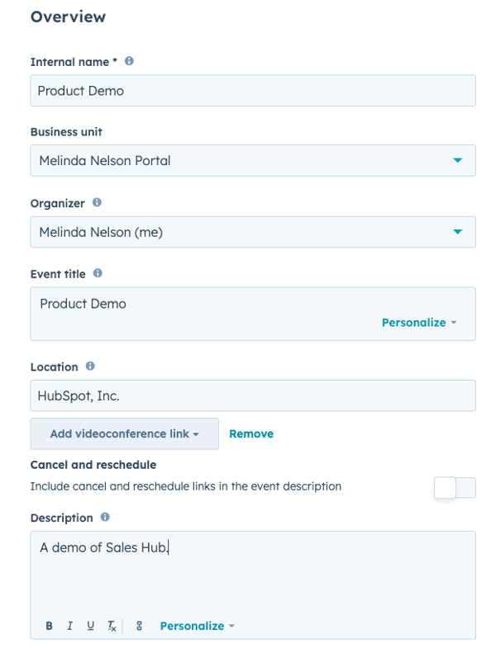496x653 pixels.
Task: Click the Location info icon
Action: point(90,366)
